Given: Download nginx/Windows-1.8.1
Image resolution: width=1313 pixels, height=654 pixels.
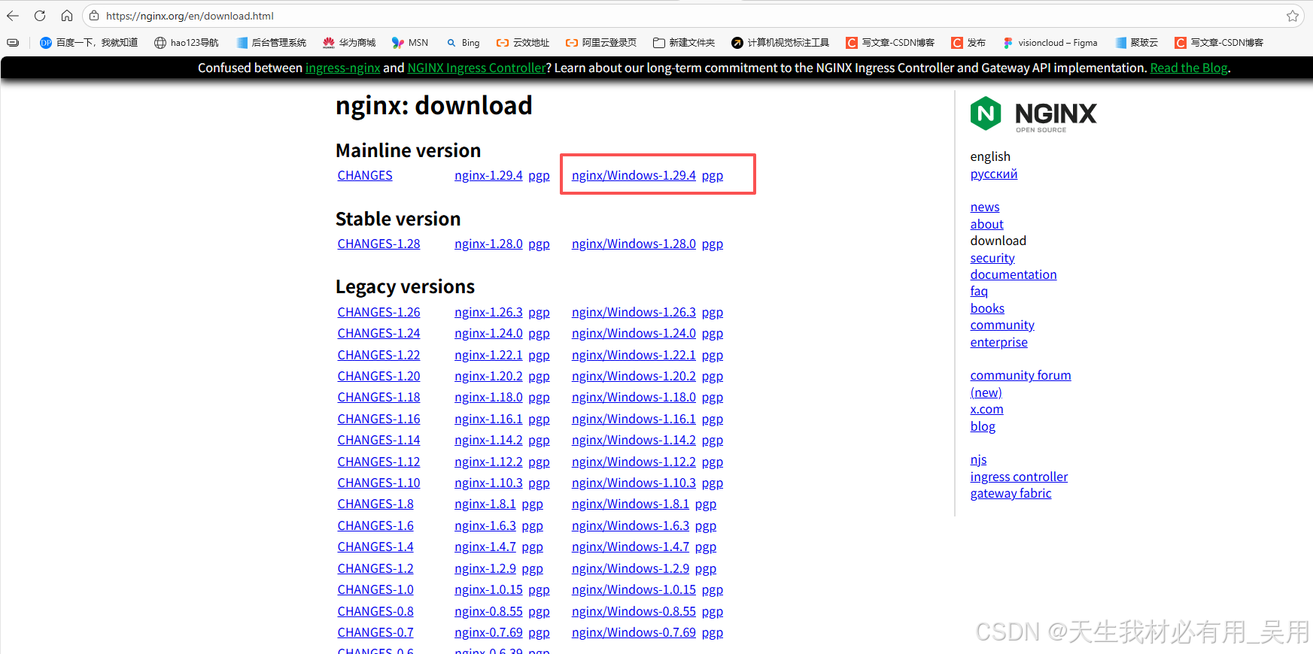Looking at the screenshot, I should [x=631, y=504].
